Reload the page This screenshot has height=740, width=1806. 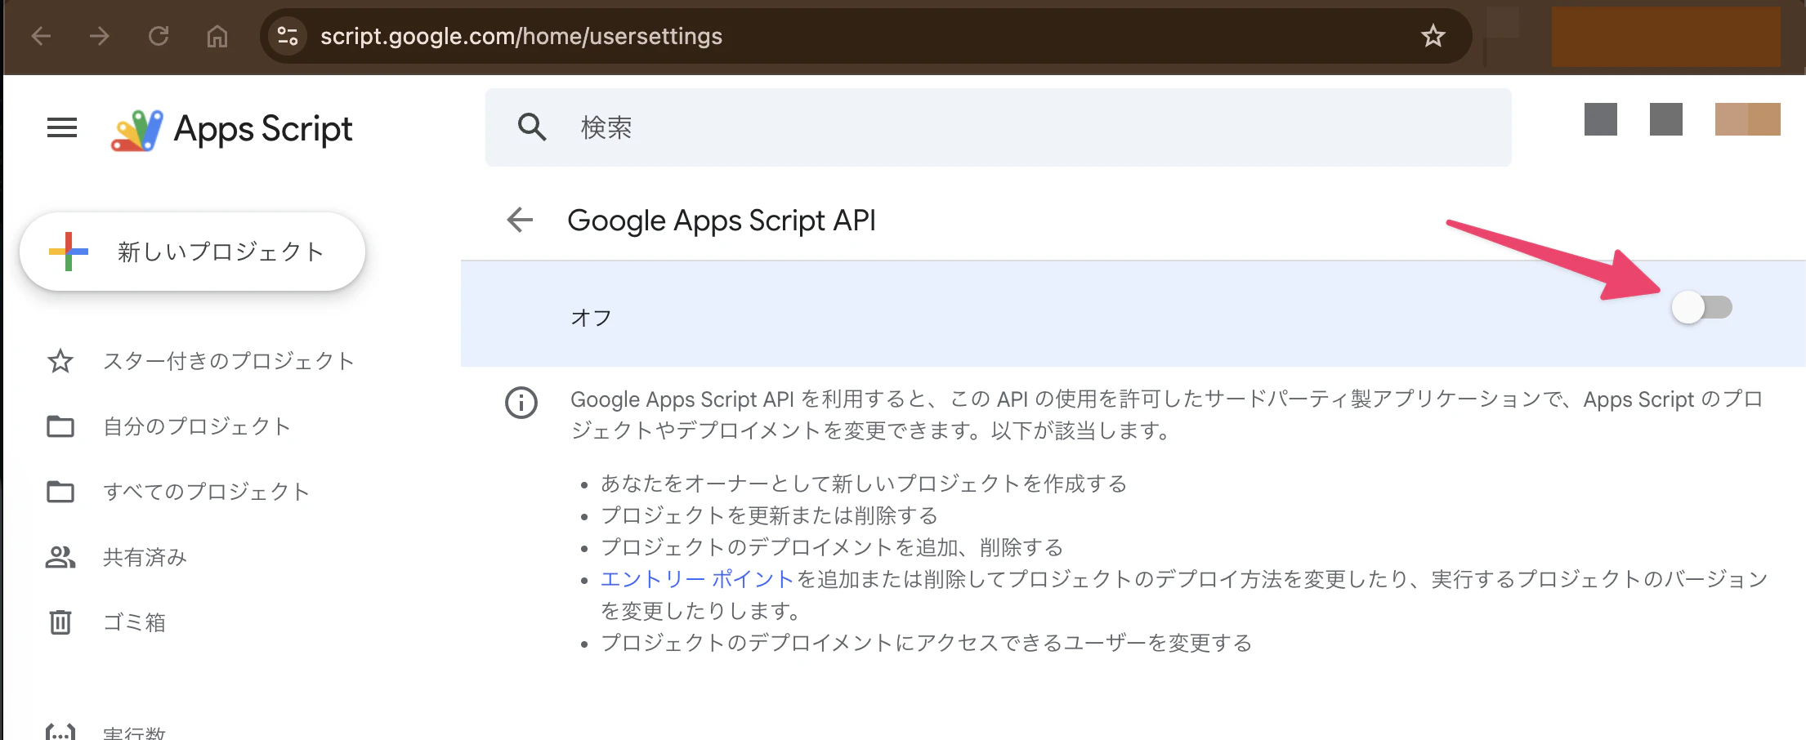pyautogui.click(x=159, y=36)
